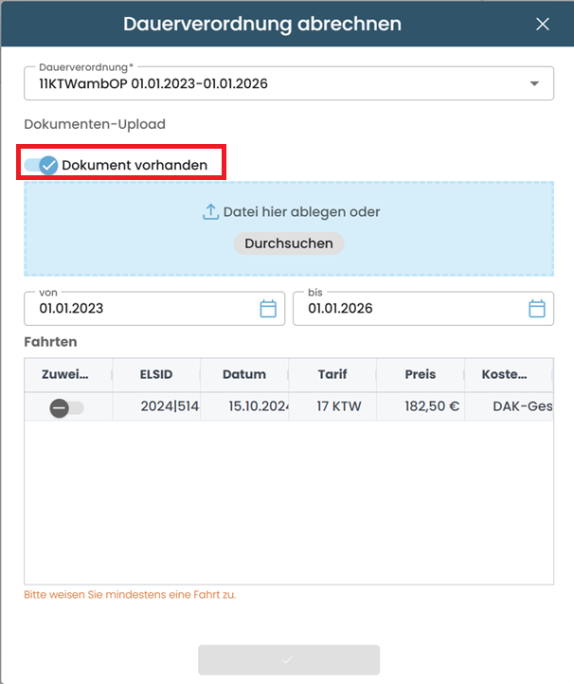574x684 pixels.
Task: Close the Dauerverordnung abrechnen dialog
Action: [543, 25]
